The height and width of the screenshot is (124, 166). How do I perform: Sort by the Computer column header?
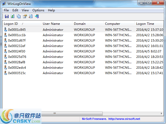[119, 24]
